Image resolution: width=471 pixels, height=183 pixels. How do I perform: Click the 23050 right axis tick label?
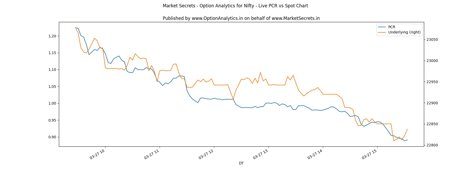(432, 40)
